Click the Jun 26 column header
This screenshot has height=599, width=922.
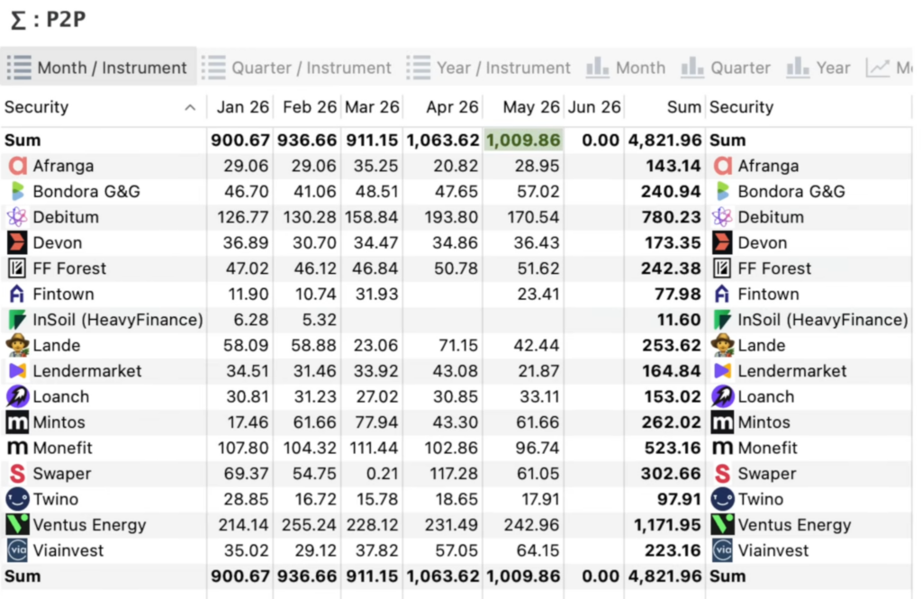[594, 107]
